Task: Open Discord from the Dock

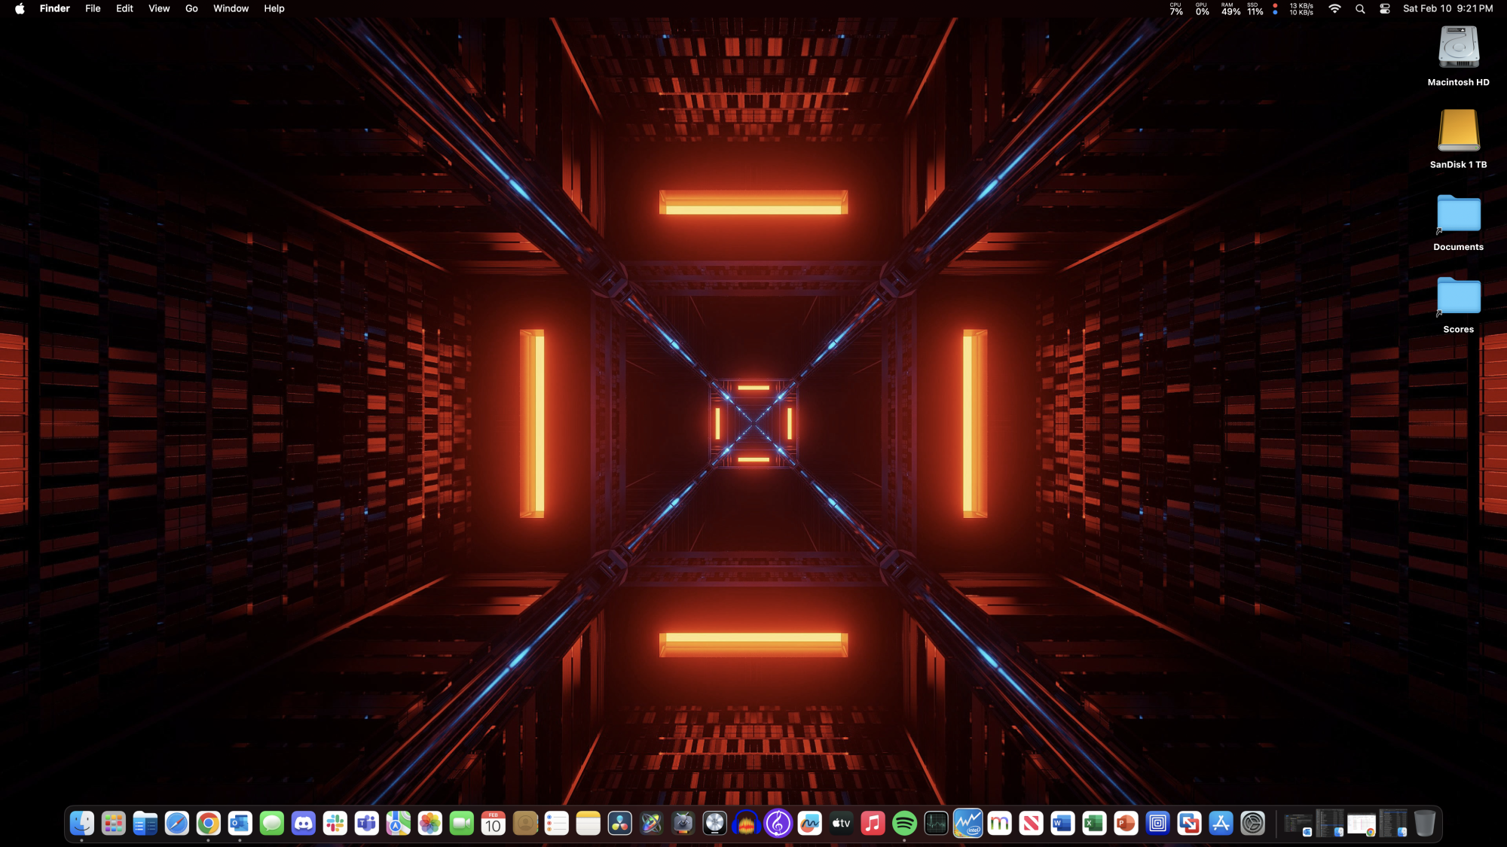Action: [x=304, y=823]
